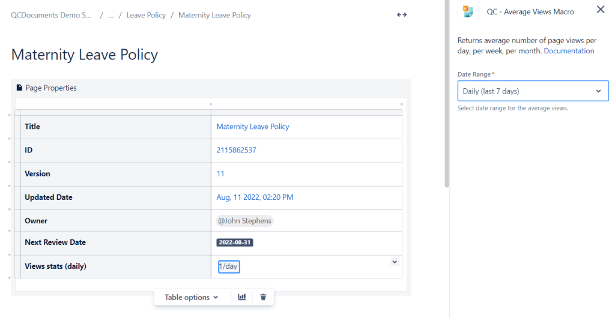
Task: Click the Date Range field label
Action: click(x=474, y=74)
